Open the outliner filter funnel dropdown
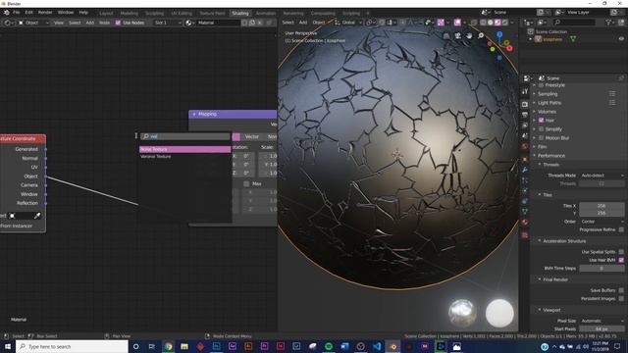 pyautogui.click(x=609, y=23)
